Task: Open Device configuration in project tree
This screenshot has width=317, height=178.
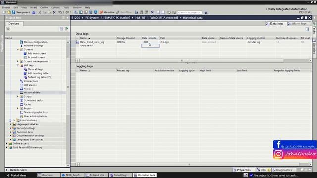Action: [x=36, y=42]
